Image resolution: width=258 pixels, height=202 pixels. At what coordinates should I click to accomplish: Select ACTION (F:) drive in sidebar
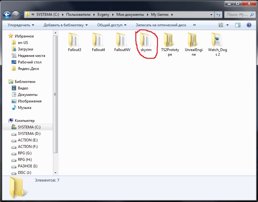point(28,146)
